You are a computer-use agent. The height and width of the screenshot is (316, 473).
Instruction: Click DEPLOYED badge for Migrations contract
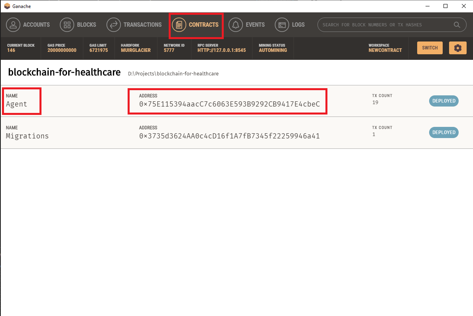[x=444, y=132]
